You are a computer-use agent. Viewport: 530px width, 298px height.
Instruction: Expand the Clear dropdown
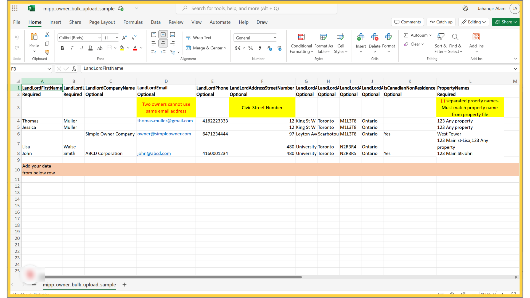(423, 44)
